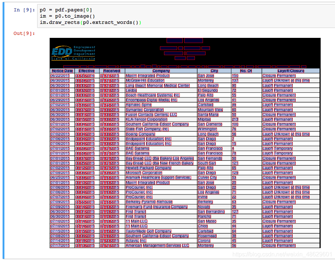
Task: Click "State Fish Company, Inc." cell
Action: pyautogui.click(x=147, y=129)
